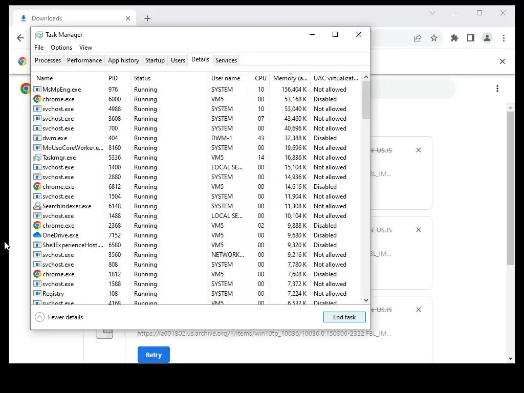Click the chrome.exe icon with PID 1812
Screen dimensions: 524x393
[37, 274]
